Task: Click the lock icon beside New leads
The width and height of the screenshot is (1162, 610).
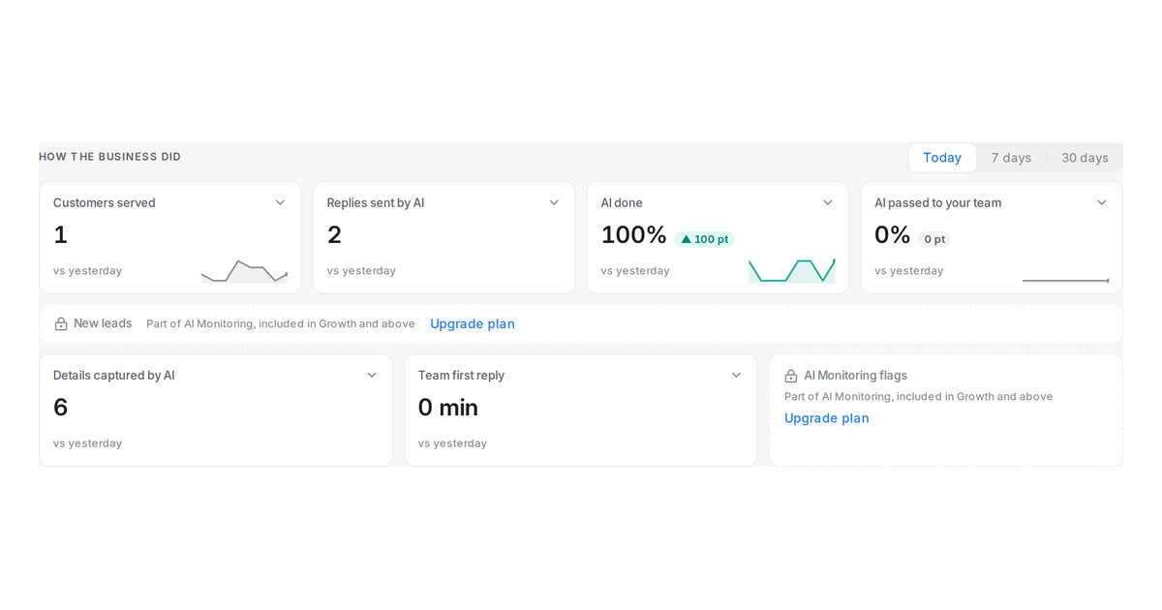Action: (x=61, y=324)
